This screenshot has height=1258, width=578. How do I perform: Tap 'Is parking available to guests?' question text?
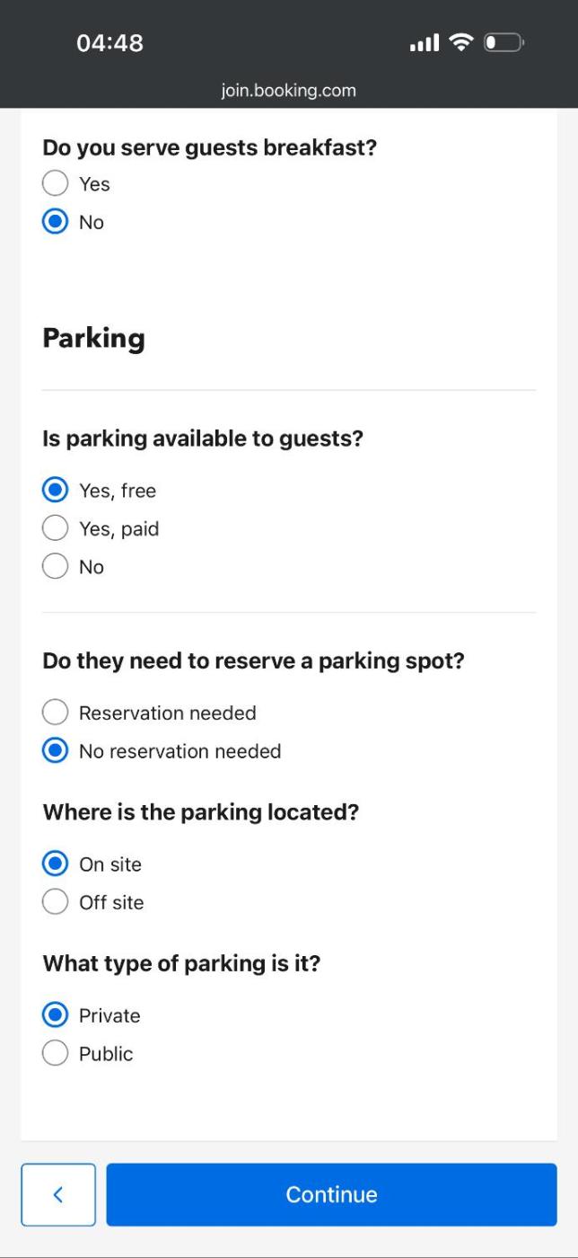click(x=203, y=439)
